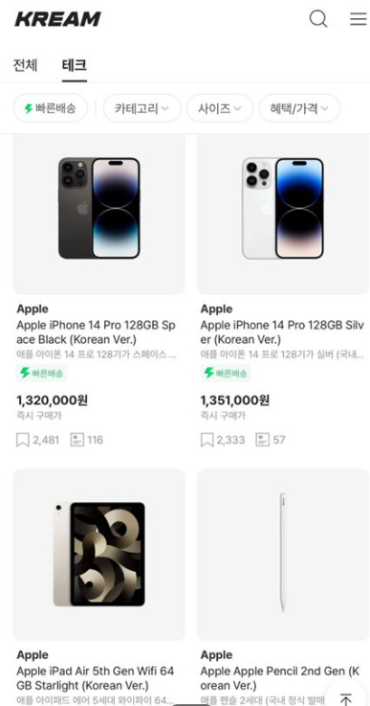Open style reviews icon showing 116

tap(77, 440)
